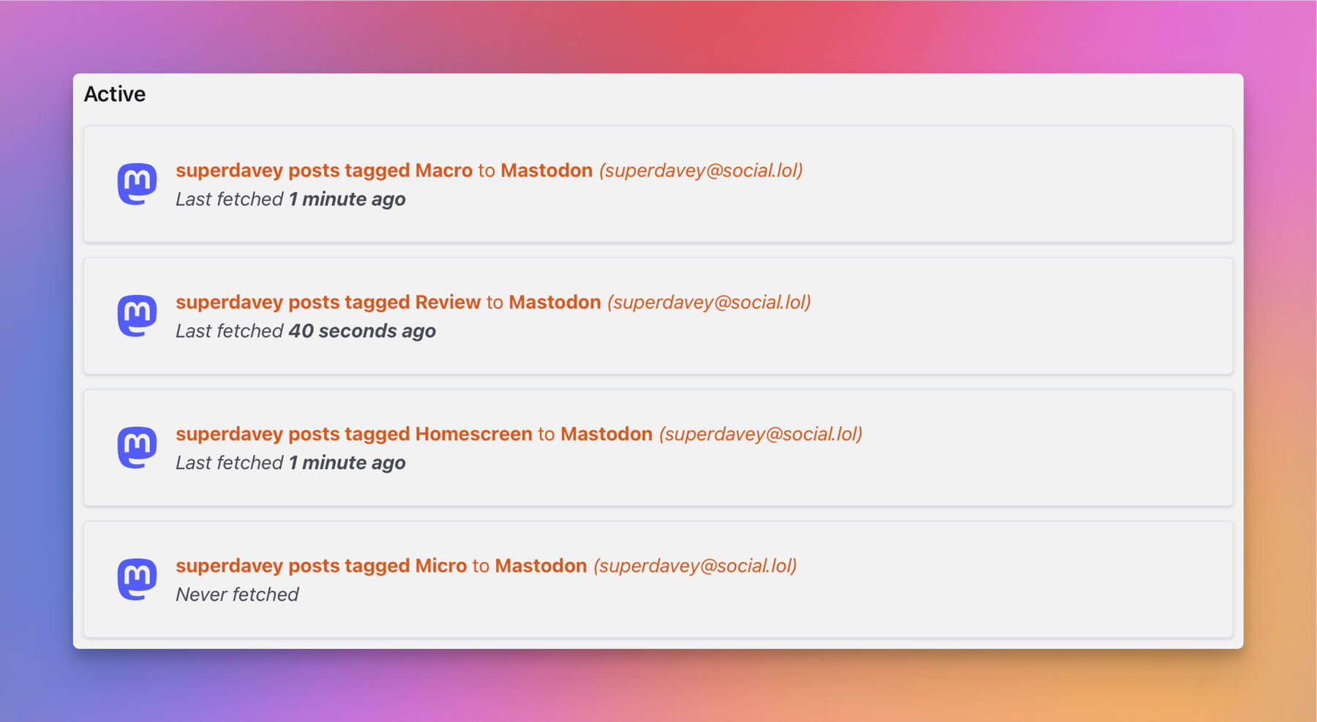1317x722 pixels.
Task: Click the Mastodon icon in the Homescreen row
Action: click(137, 447)
